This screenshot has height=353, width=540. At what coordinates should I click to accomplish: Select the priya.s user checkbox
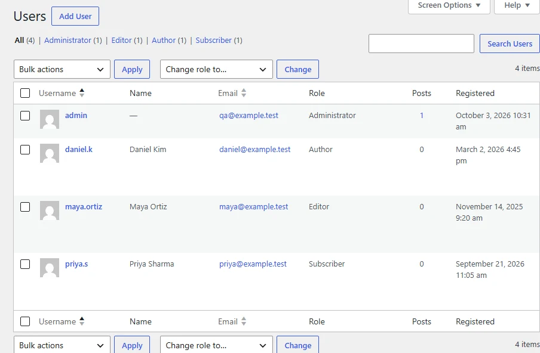(x=25, y=264)
